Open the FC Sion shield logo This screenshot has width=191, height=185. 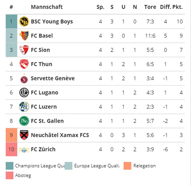click(24, 50)
